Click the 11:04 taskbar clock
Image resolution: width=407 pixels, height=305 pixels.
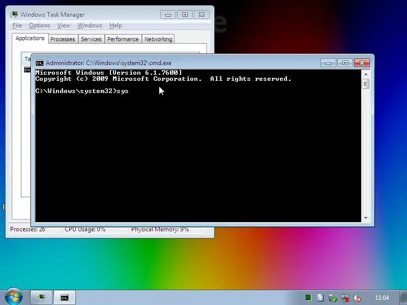(x=382, y=298)
